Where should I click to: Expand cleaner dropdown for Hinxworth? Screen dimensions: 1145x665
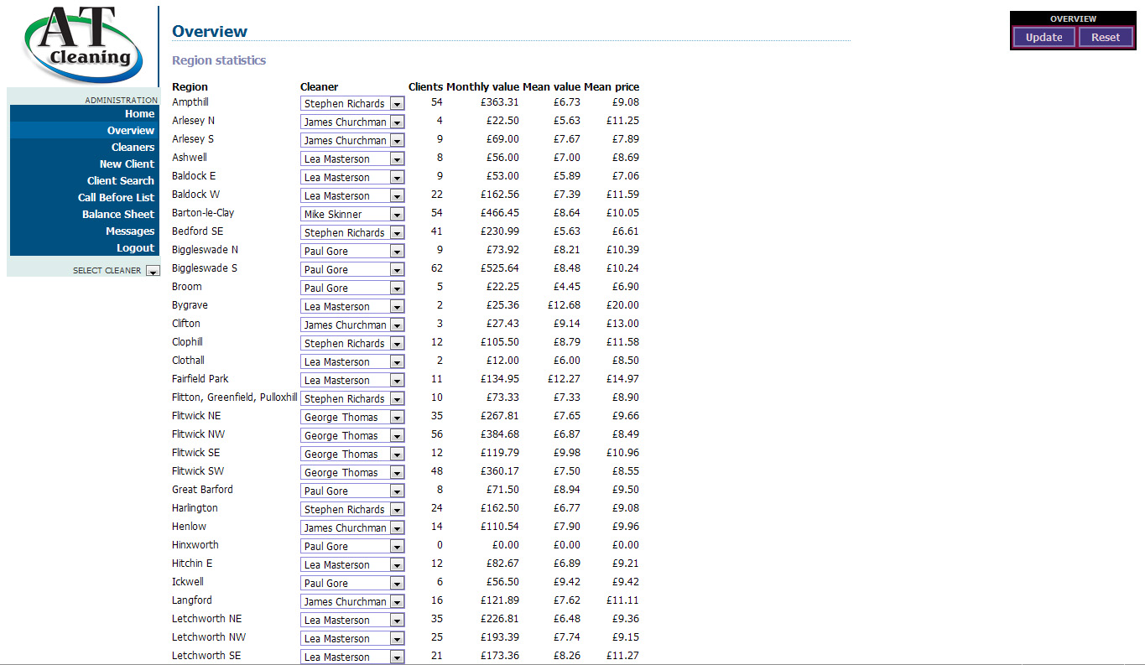click(x=352, y=546)
